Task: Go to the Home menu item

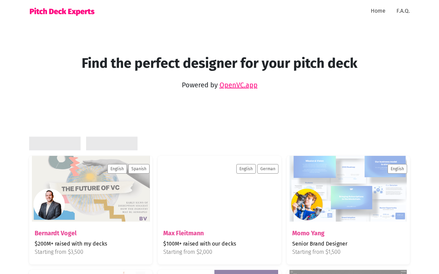Action: coord(378,11)
